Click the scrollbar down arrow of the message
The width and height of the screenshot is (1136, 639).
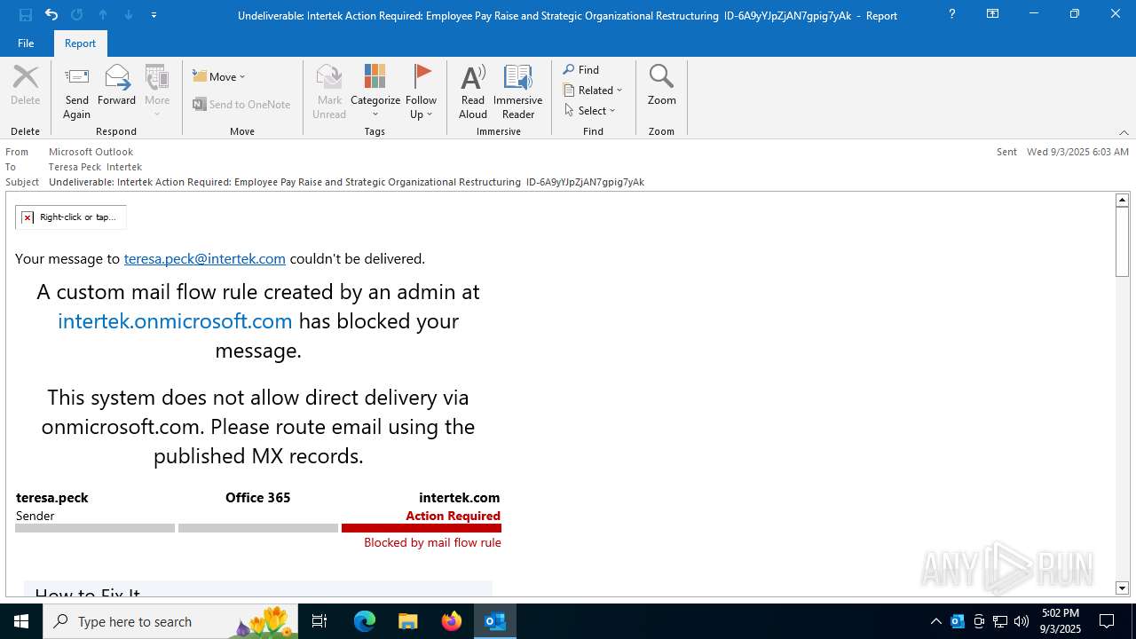(x=1122, y=588)
